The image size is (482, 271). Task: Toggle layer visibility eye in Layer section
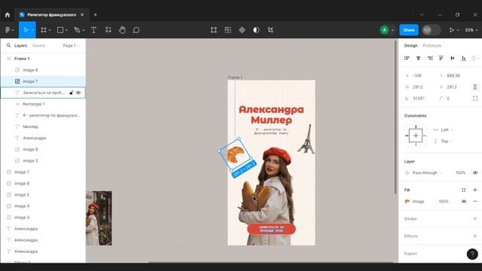475,172
